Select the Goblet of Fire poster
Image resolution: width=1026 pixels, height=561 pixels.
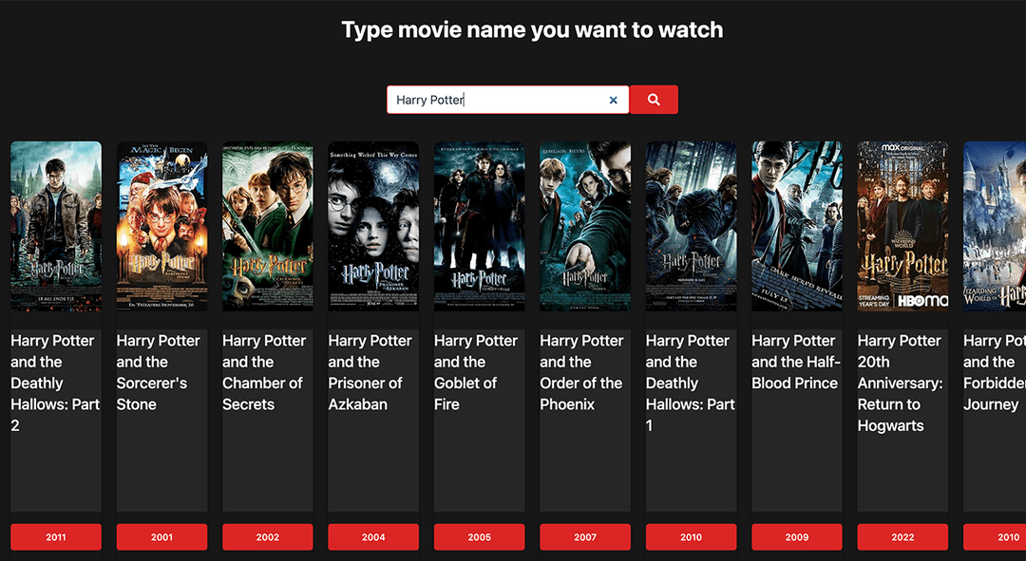click(480, 226)
